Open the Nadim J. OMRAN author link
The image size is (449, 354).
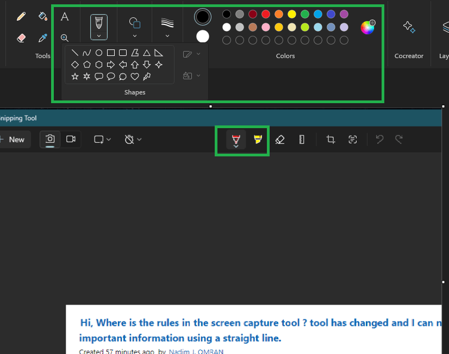click(196, 351)
